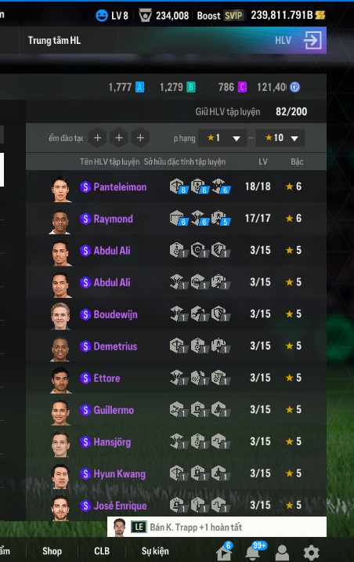
Task: Select the Panteleimon coach row
Action: click(x=176, y=187)
